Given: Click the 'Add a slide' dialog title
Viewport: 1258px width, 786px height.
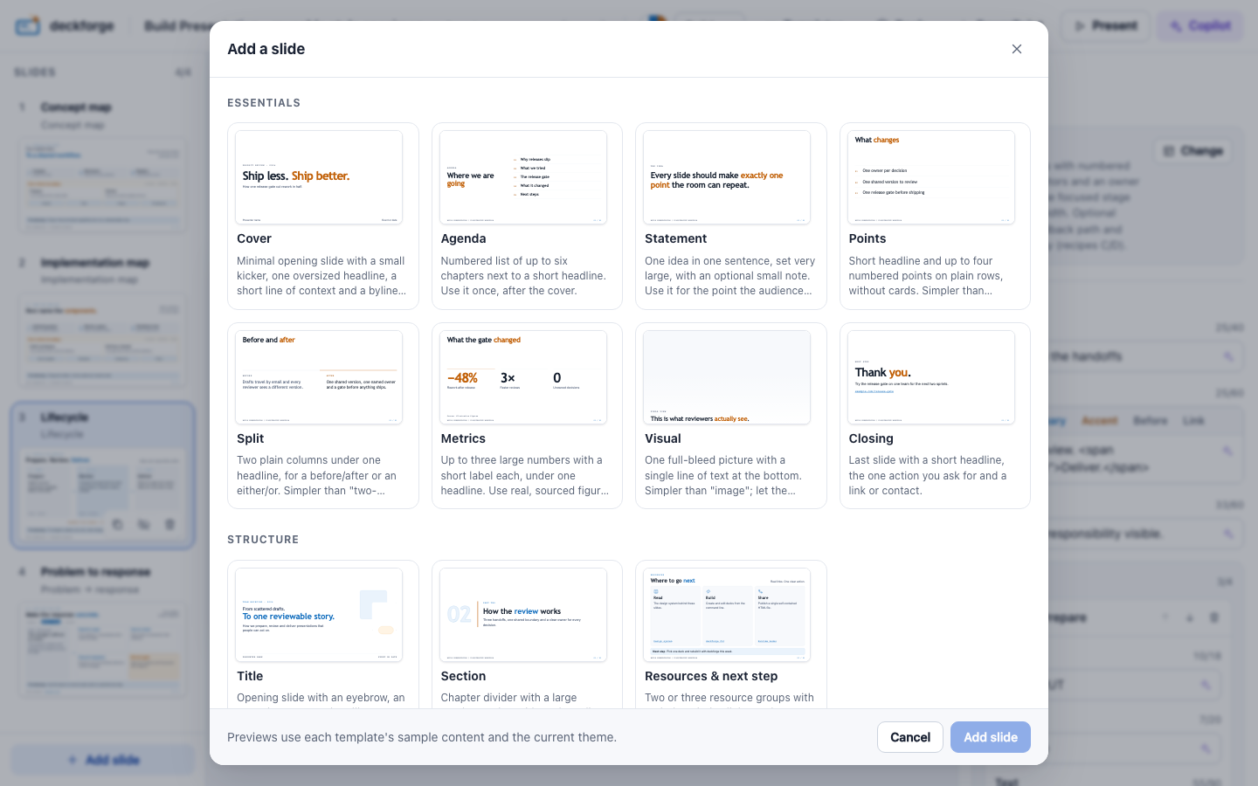Looking at the screenshot, I should tap(266, 49).
